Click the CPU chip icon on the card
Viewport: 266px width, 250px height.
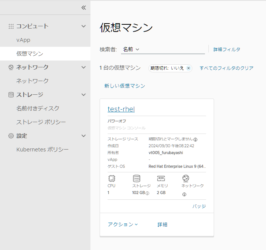click(x=111, y=178)
